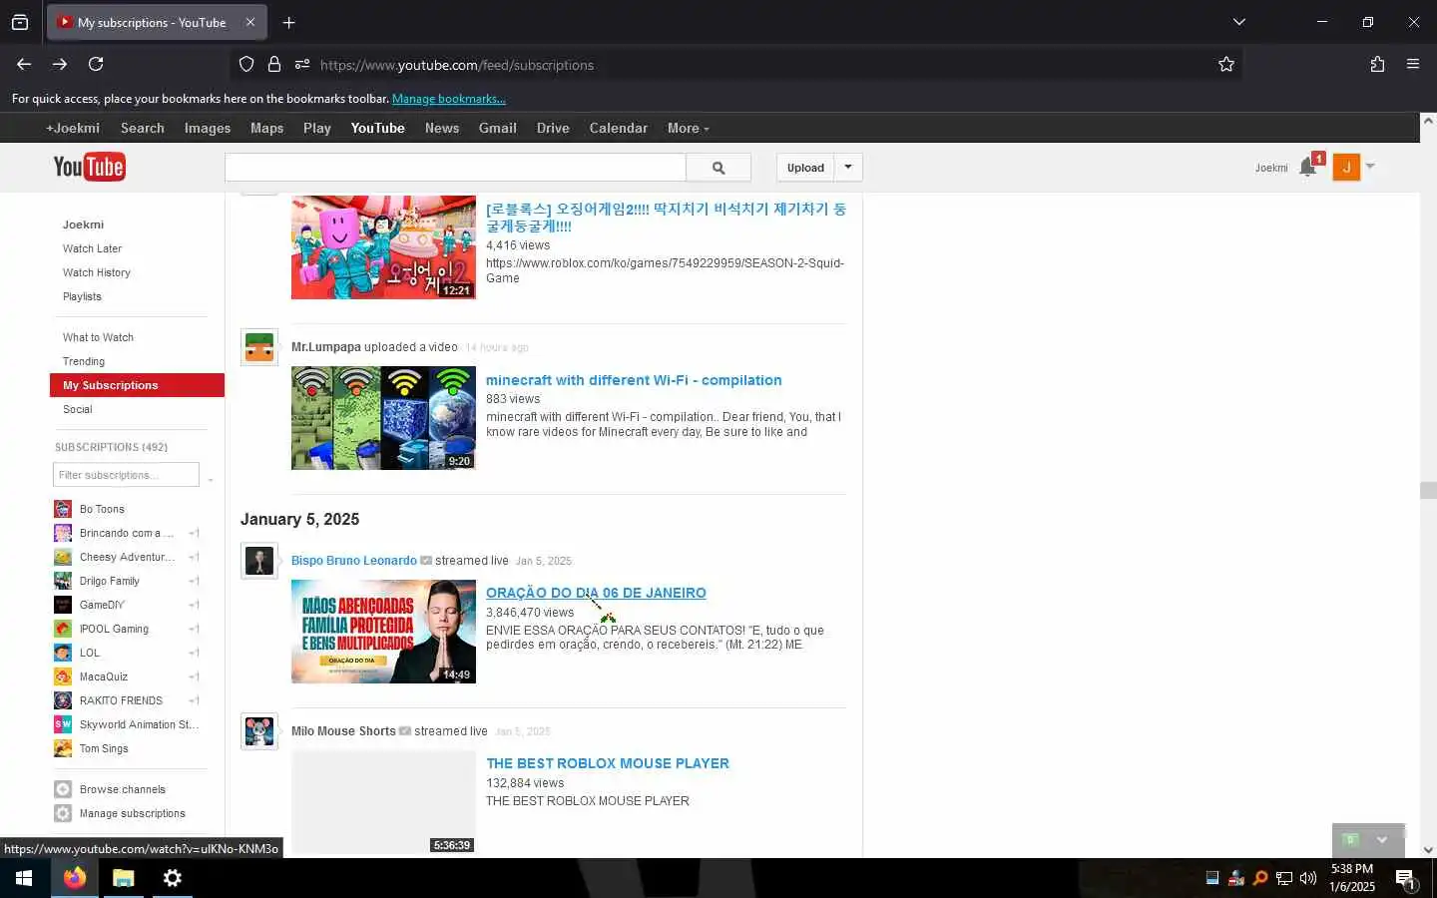Open the orange J account avatar
1437x898 pixels.
pos(1346,167)
